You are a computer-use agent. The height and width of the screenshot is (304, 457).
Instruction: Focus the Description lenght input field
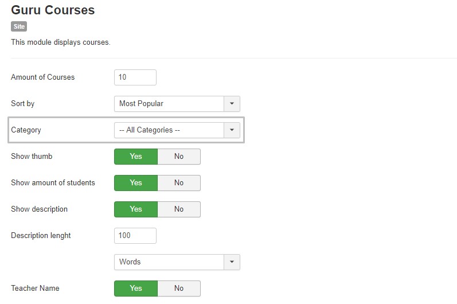point(135,236)
